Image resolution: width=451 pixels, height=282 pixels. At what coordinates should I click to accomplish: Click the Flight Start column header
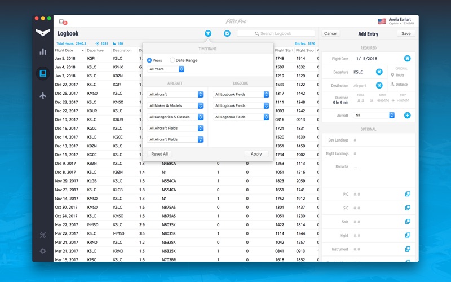click(284, 50)
